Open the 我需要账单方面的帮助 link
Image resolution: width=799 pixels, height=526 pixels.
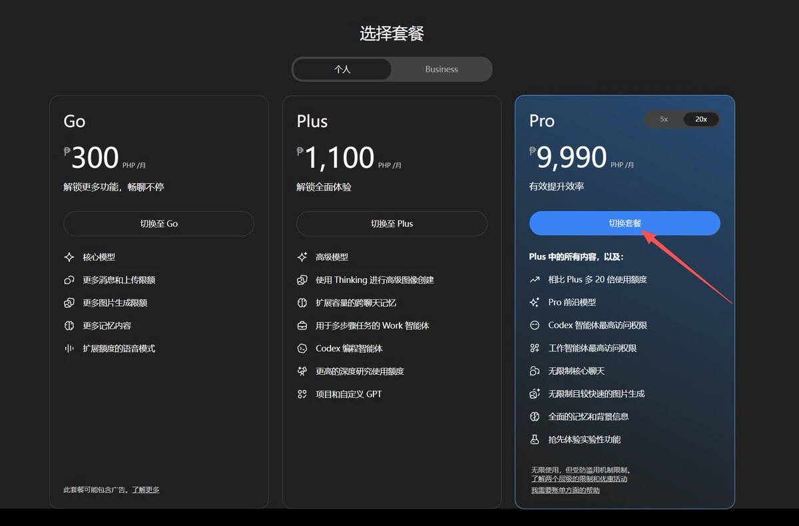565,490
